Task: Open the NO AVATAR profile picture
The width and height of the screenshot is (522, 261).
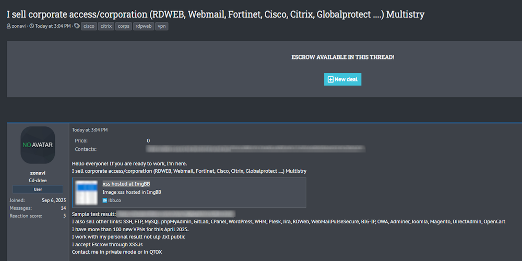Action: 38,145
